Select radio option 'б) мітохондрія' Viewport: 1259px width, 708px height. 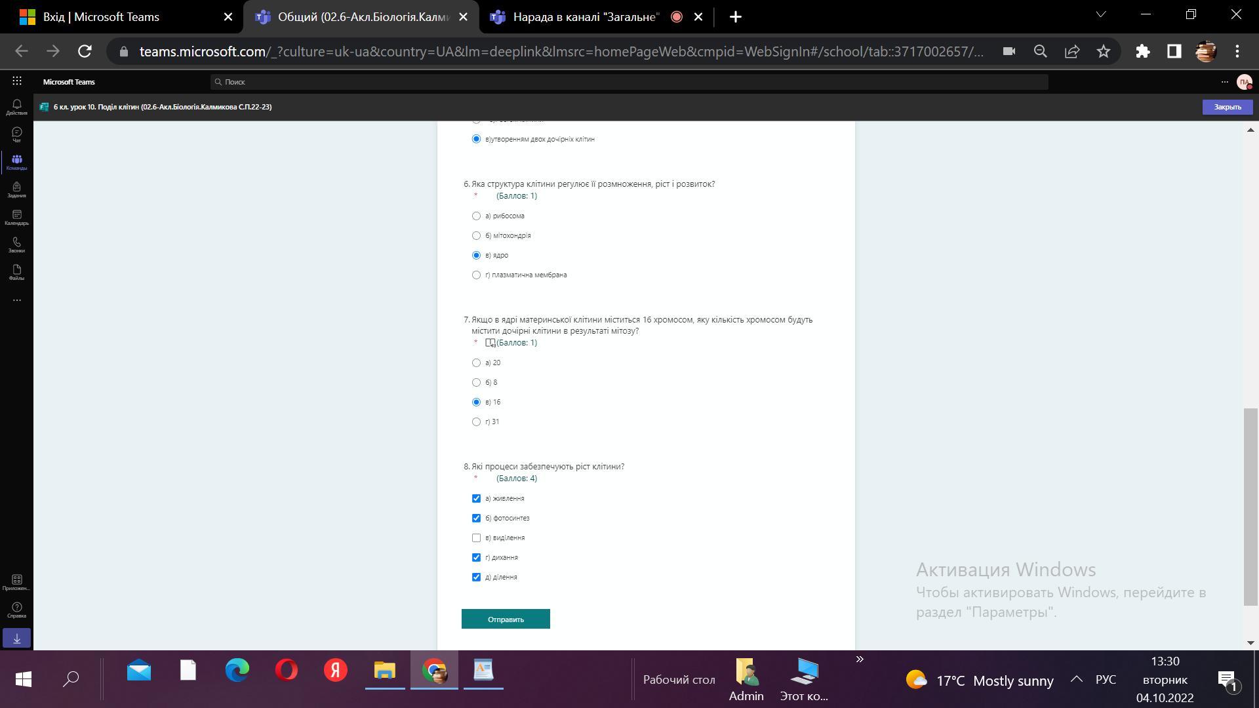pyautogui.click(x=476, y=235)
